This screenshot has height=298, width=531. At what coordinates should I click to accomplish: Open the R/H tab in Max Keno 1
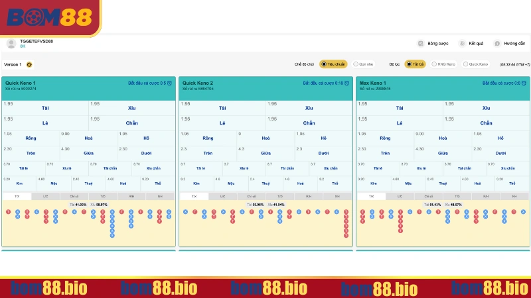coord(486,196)
